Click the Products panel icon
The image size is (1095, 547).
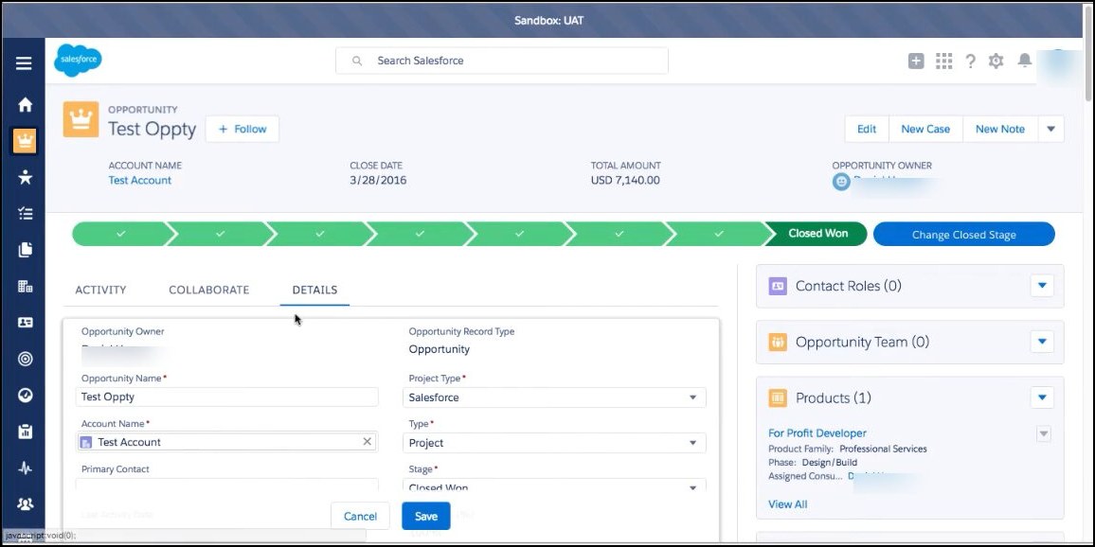778,397
